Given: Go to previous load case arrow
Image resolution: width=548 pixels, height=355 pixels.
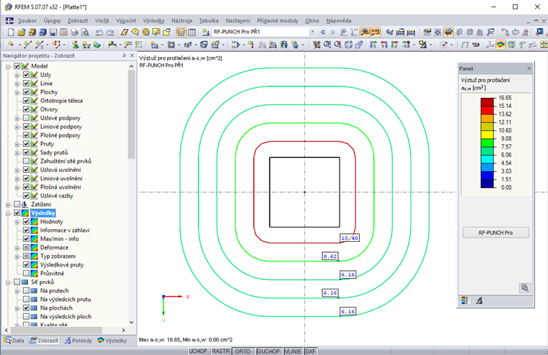Looking at the screenshot, I should click(x=322, y=32).
